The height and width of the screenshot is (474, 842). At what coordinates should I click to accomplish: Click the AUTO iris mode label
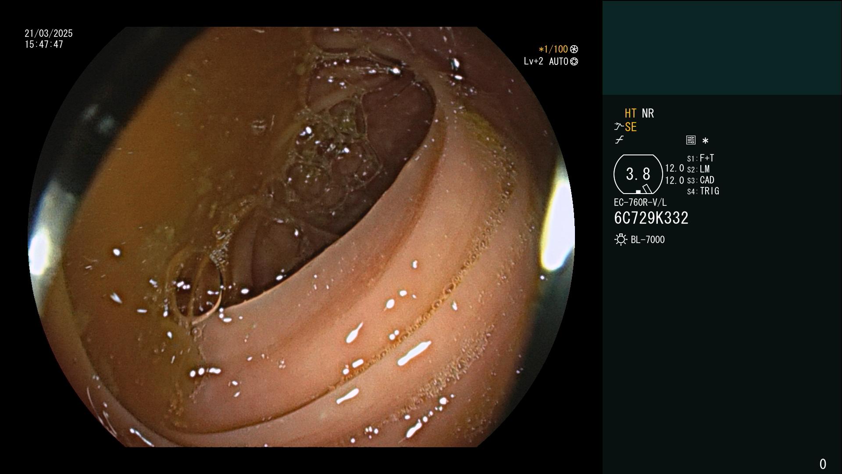pyautogui.click(x=558, y=61)
